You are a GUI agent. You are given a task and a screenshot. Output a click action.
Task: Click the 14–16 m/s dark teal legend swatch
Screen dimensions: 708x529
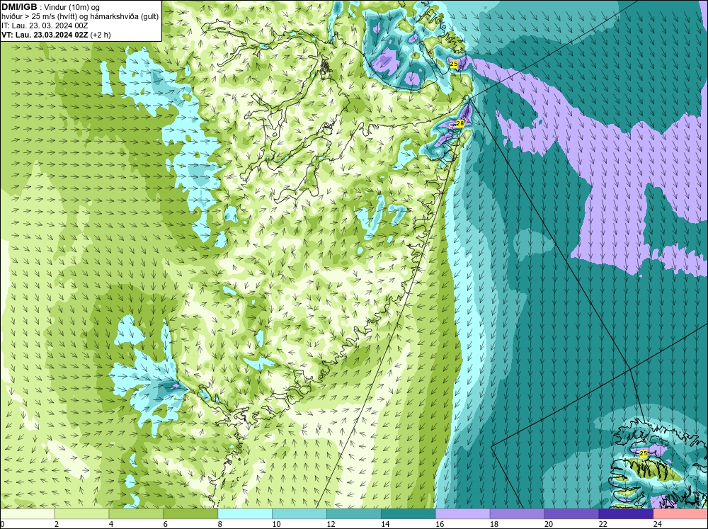tap(409, 514)
